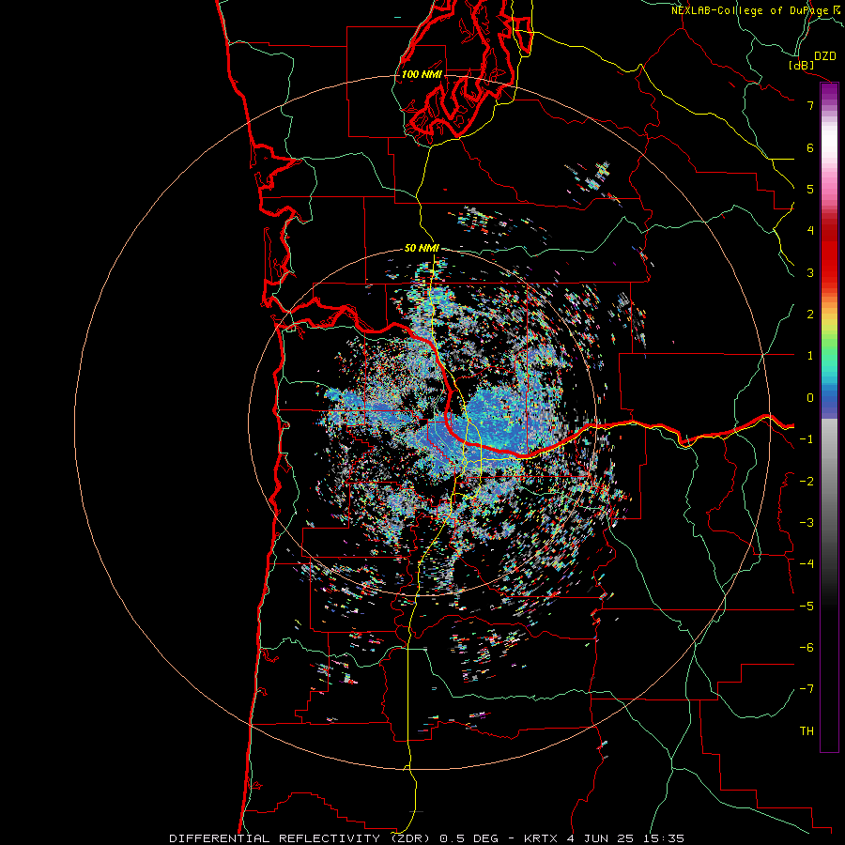Click the 50 NMI range ring label
Image resolution: width=845 pixels, height=845 pixels.
point(422,248)
